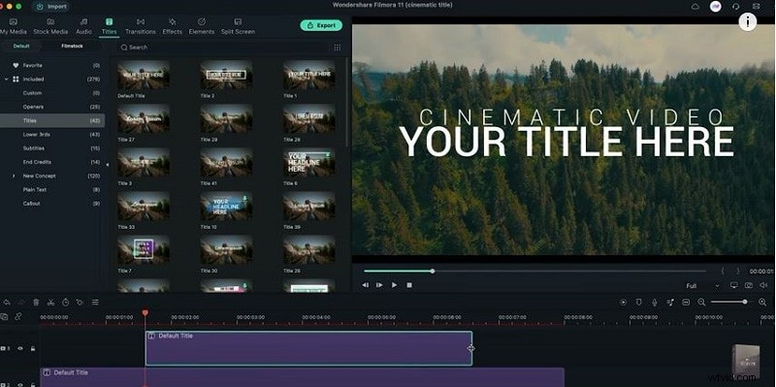
Task: Select the Lower 3rds category
Action: (52, 135)
